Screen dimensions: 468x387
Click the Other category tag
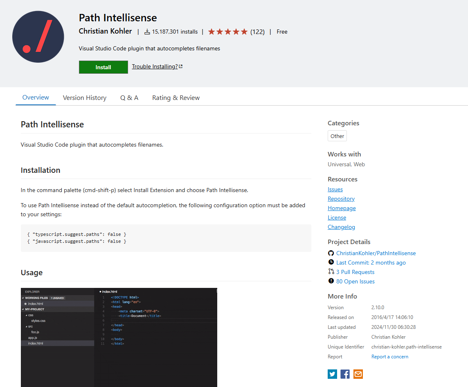[x=337, y=136]
